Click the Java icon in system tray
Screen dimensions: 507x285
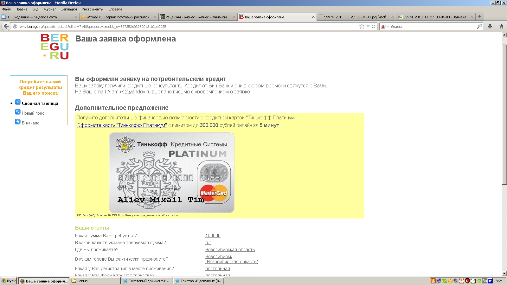click(433, 281)
